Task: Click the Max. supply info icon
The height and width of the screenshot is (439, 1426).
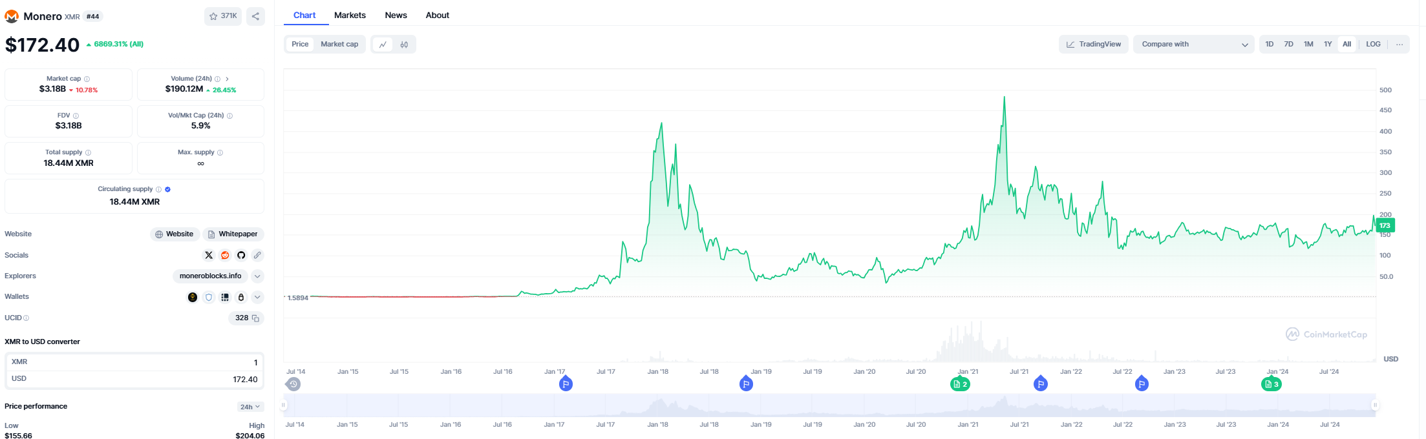Action: [x=220, y=152]
